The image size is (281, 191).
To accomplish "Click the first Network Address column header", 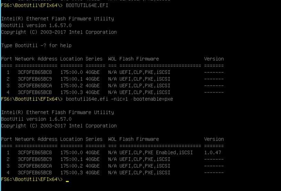I will [x=36, y=59].
